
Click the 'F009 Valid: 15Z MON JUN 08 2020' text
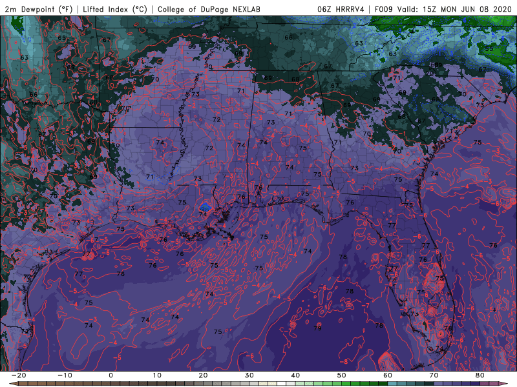click(443, 9)
